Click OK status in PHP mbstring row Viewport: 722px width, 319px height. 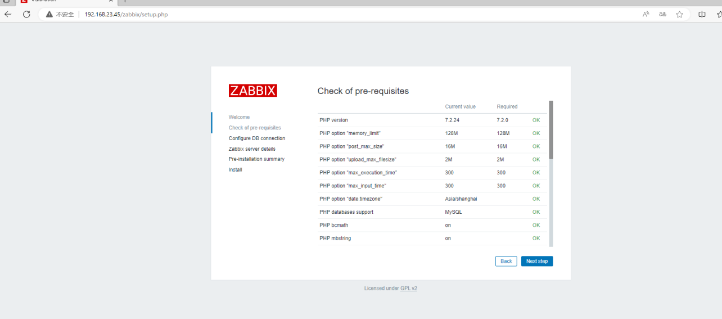coord(536,238)
